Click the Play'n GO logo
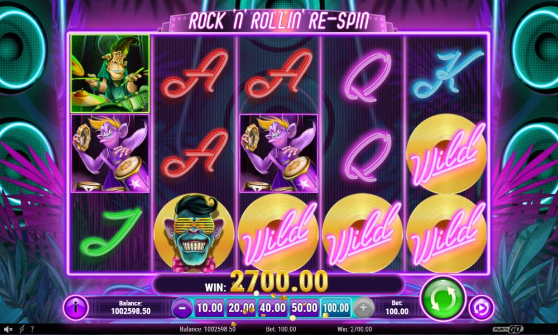 point(508,329)
